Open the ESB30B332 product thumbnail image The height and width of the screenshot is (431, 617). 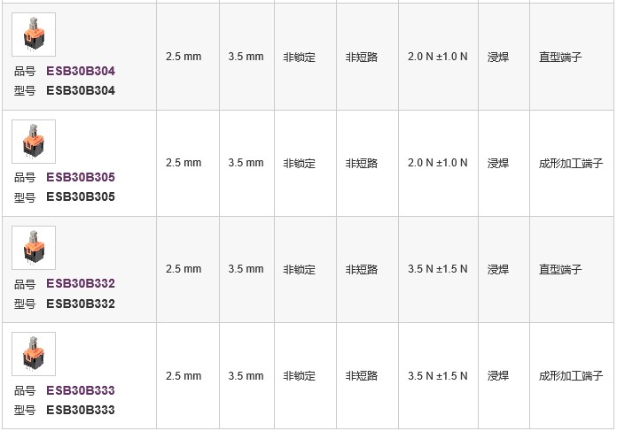point(34,248)
